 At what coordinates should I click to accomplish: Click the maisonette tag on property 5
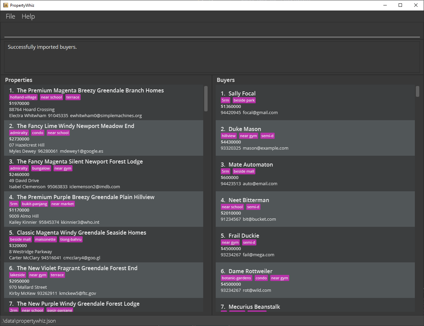click(45, 239)
